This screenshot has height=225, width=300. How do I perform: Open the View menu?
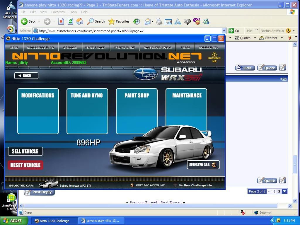(x=43, y=12)
